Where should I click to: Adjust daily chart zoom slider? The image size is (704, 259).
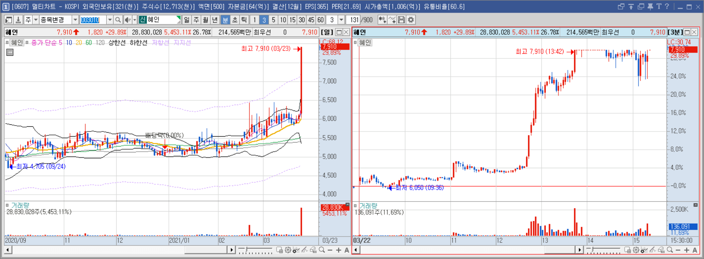tap(255, 250)
